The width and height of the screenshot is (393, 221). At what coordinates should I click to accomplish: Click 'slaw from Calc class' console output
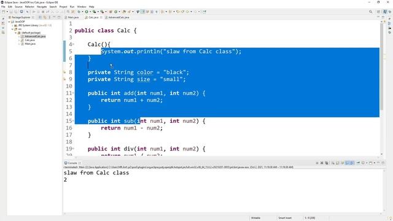click(96, 173)
